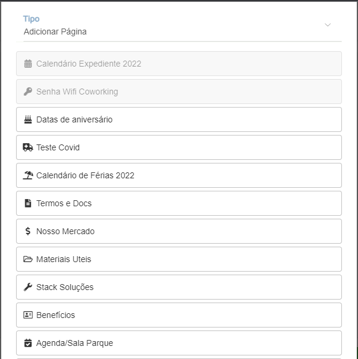Choose the Benefícios page entry
The width and height of the screenshot is (358, 359).
tap(179, 315)
